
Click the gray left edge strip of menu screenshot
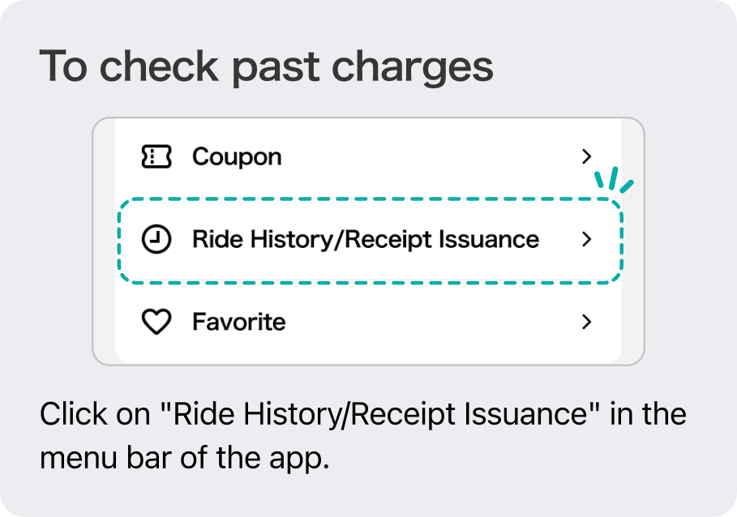(105, 241)
